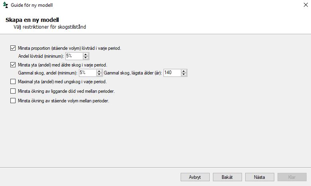Click the lägsta ålder input field

171,73
